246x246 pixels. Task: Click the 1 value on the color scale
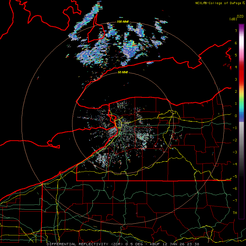coord(236,104)
